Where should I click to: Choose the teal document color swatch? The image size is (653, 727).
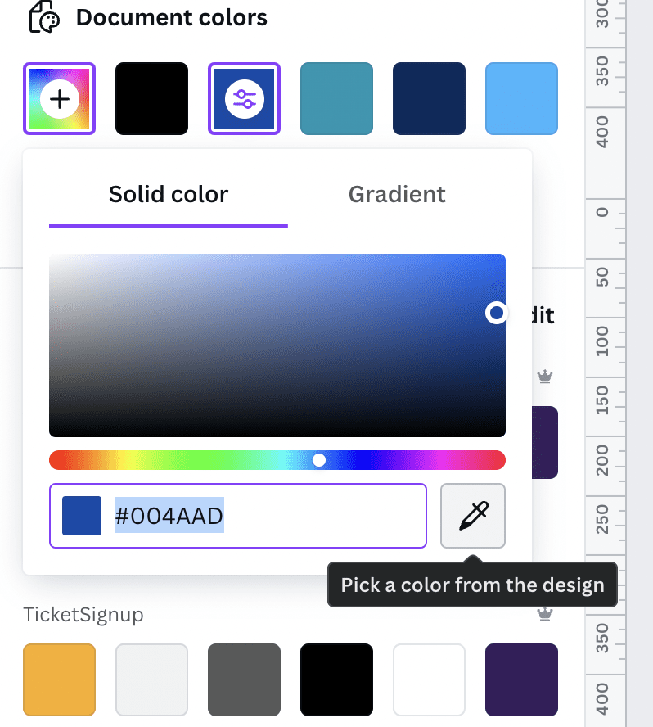pyautogui.click(x=336, y=99)
